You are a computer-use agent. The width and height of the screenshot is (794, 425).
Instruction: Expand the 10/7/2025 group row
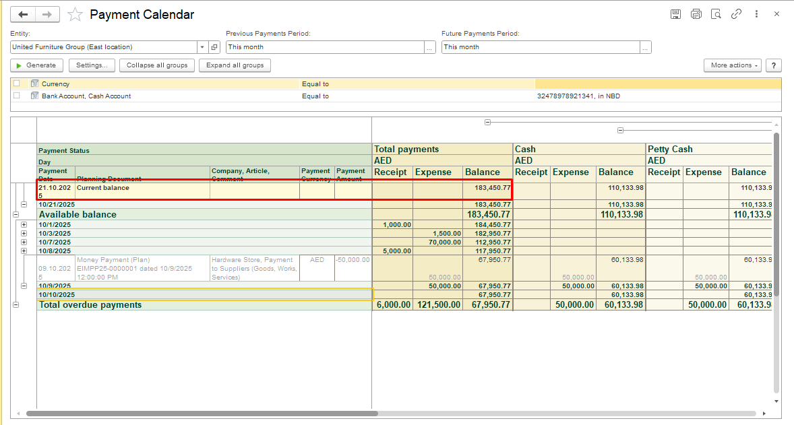click(24, 242)
